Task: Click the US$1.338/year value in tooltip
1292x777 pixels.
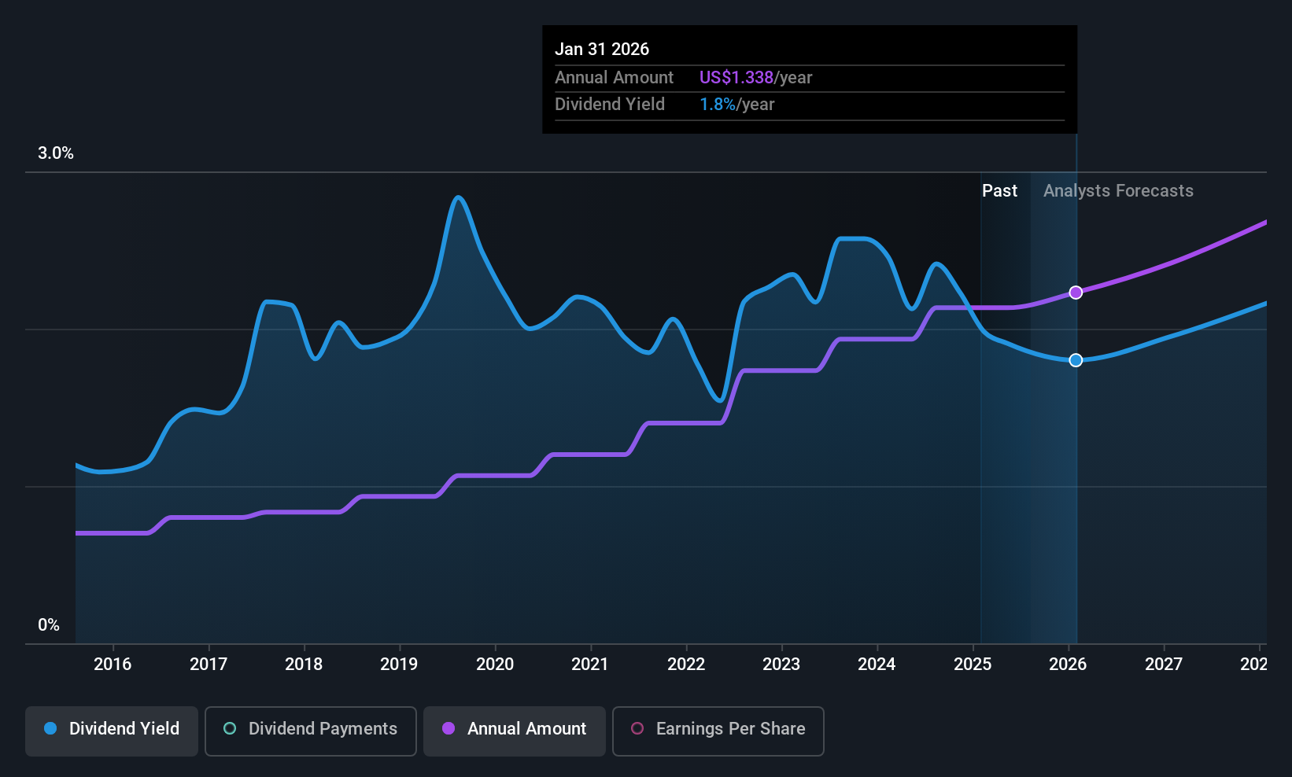Action: pyautogui.click(x=755, y=78)
